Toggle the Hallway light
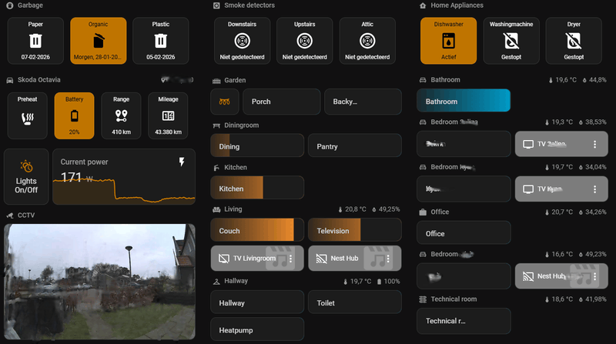Screen dimensions: 616x344 [x=257, y=302]
